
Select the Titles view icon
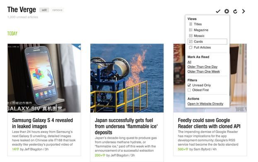click(190, 24)
